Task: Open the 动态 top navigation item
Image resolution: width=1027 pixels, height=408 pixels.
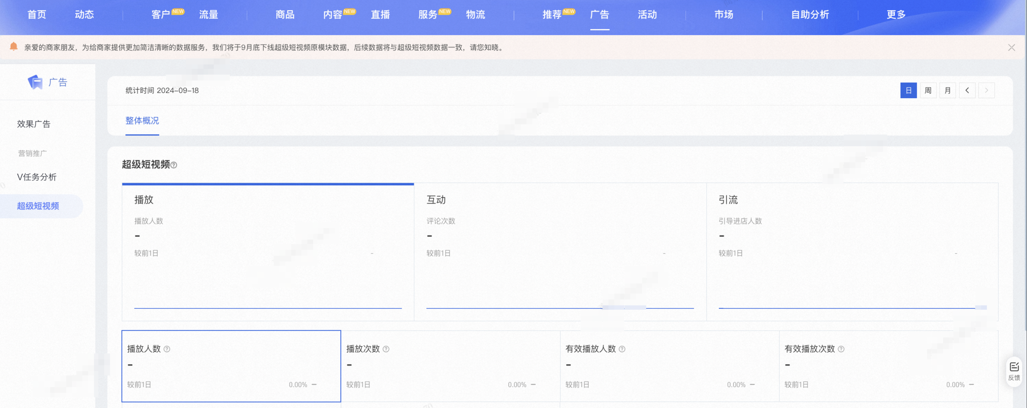Action: tap(84, 15)
